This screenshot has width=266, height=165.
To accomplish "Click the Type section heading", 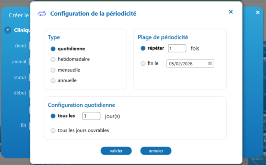I will pos(54,37).
